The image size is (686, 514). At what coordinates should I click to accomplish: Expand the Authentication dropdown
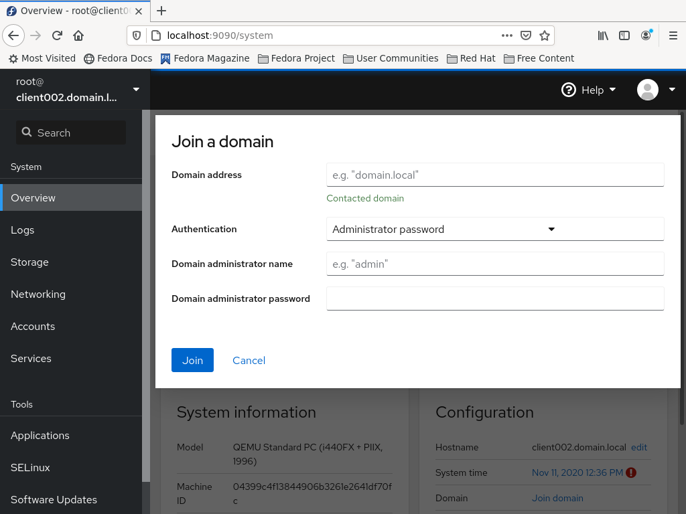[x=495, y=229]
